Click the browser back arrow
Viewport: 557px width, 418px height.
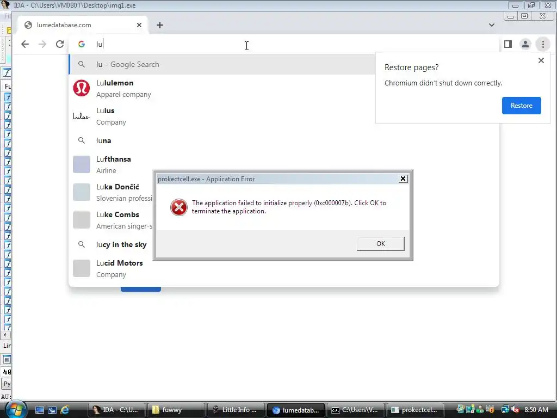tap(25, 44)
